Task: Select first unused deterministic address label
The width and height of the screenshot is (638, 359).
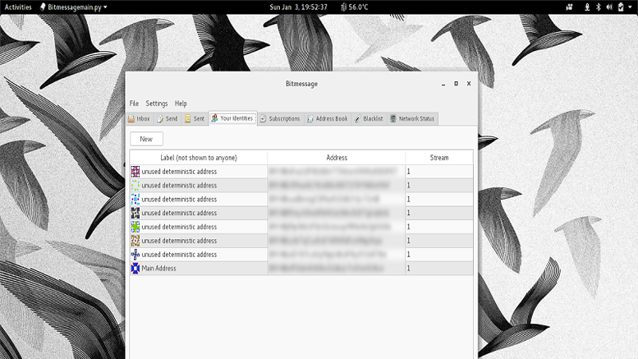Action: click(x=179, y=172)
